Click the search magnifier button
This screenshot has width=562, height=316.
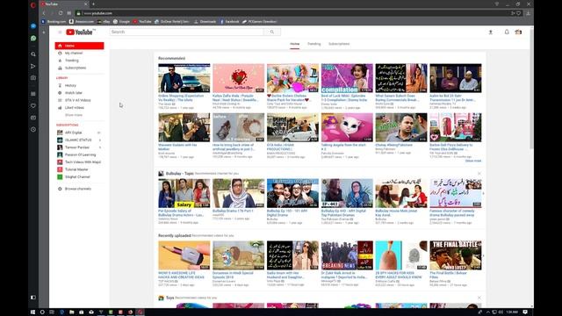(x=272, y=32)
